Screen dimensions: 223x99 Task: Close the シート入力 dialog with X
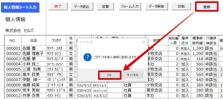(144, 42)
